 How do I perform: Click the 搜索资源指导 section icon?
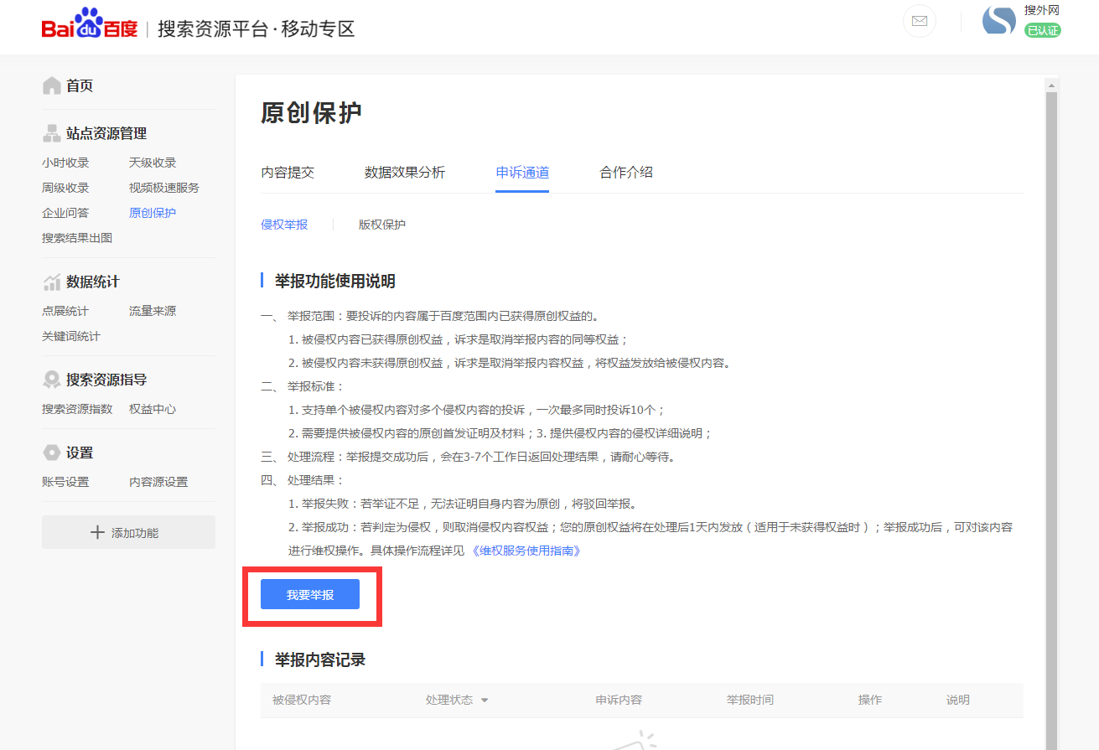coord(50,379)
